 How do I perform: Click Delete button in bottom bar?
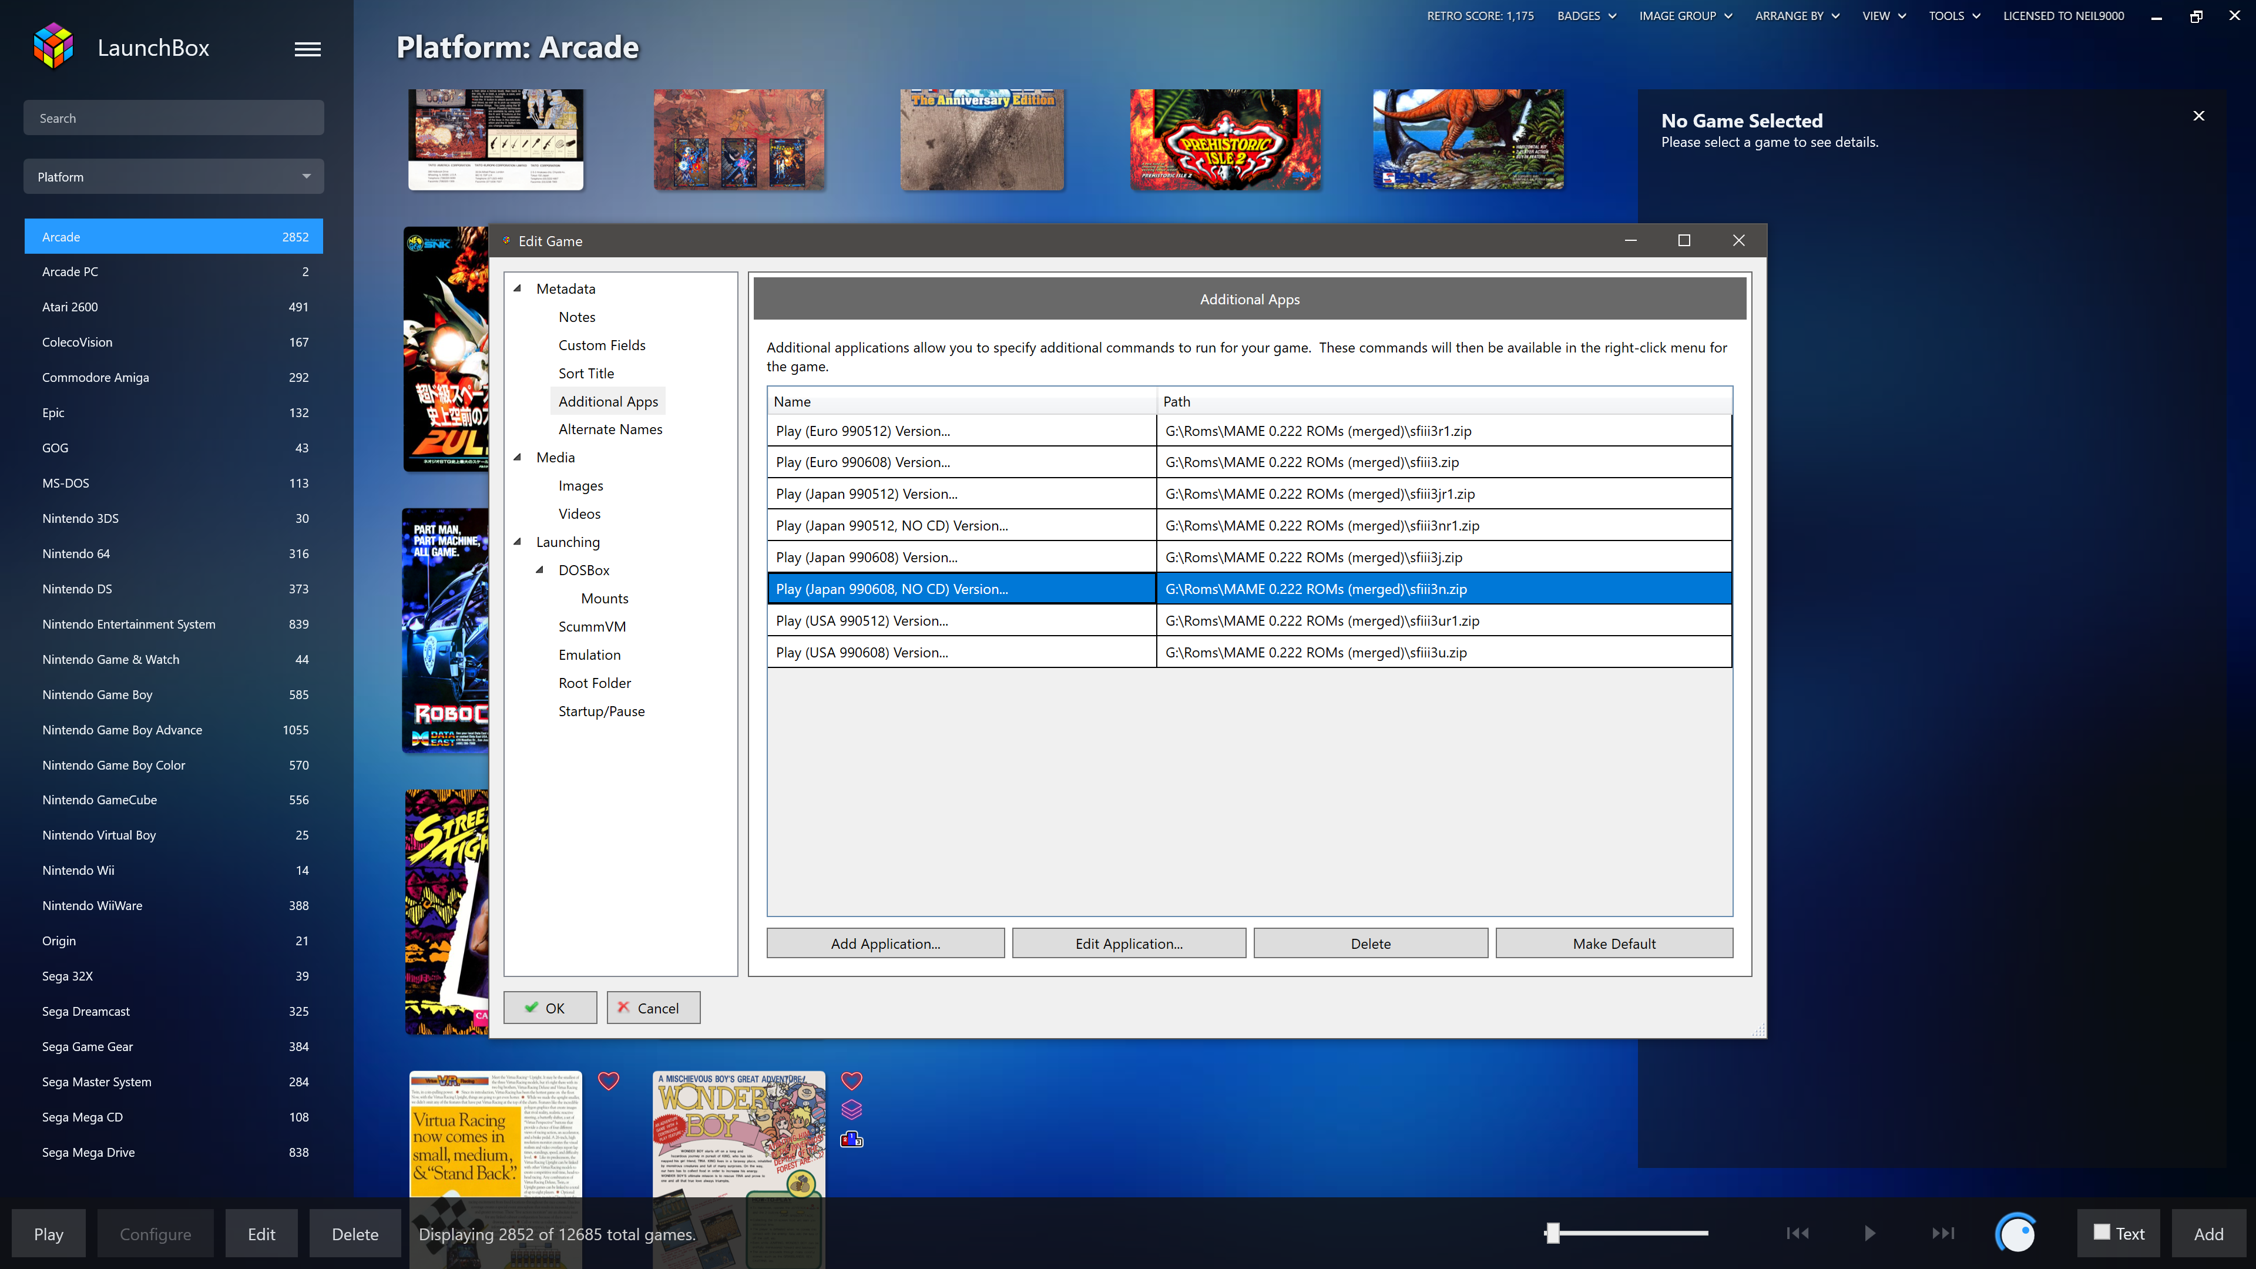[x=355, y=1233]
